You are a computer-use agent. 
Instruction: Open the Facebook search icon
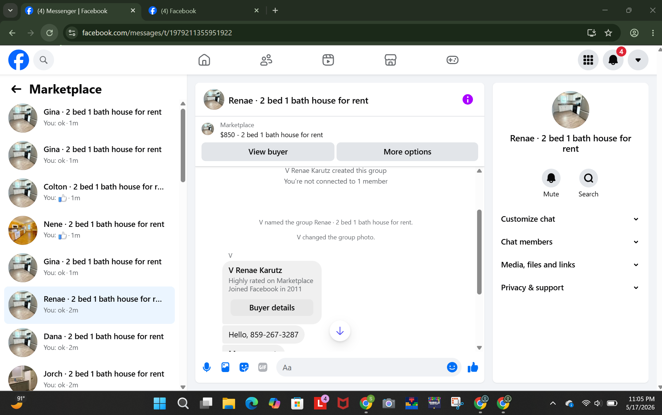coord(44,60)
